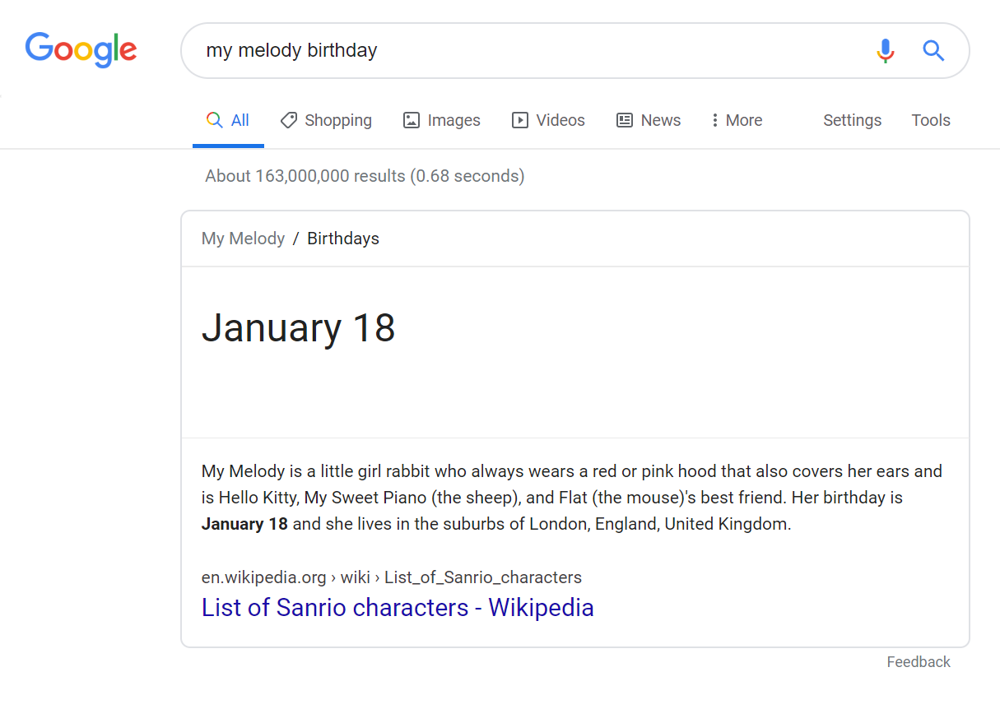Click the Google logo
This screenshot has width=1000, height=709.
(x=81, y=50)
